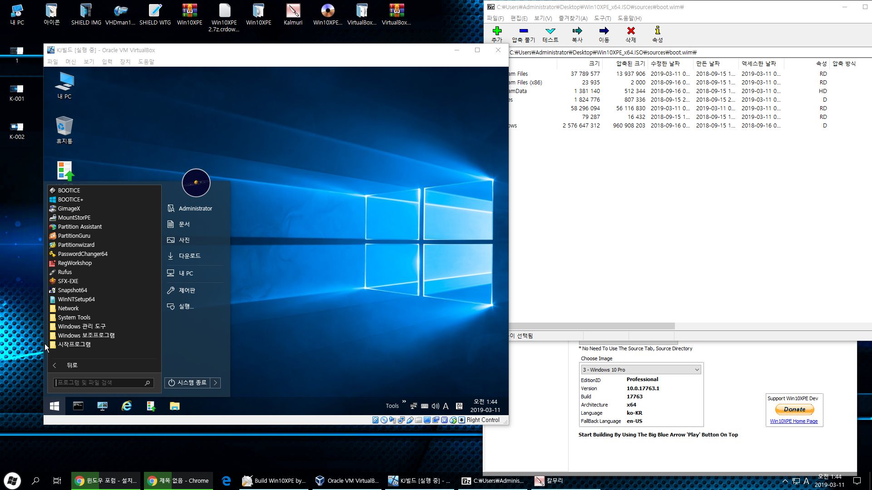Open 7-Zip 편집(E) menu
Screen dimensions: 872x490
pos(519,18)
